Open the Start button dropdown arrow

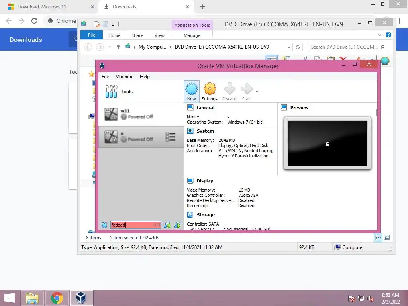point(257,92)
